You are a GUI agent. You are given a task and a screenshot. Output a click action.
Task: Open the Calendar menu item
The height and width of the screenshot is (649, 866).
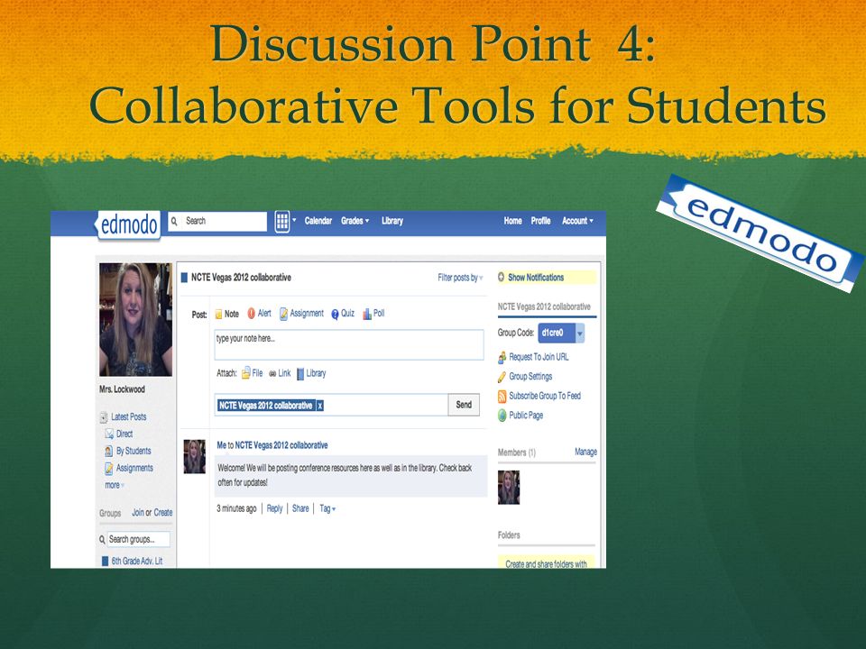[x=318, y=221]
